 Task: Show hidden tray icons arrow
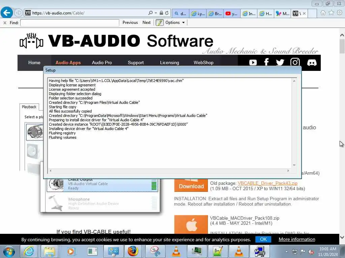[286, 252]
